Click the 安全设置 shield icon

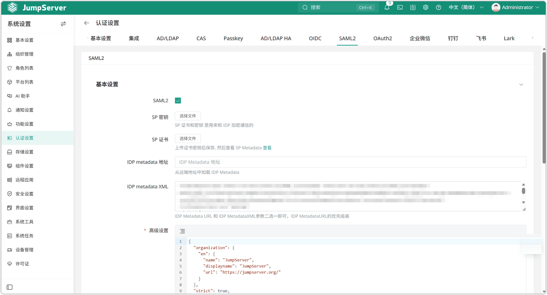pyautogui.click(x=10, y=194)
